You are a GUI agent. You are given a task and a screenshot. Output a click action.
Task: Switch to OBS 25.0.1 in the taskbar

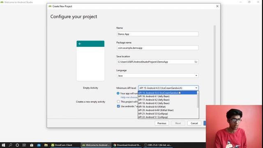[158, 145]
